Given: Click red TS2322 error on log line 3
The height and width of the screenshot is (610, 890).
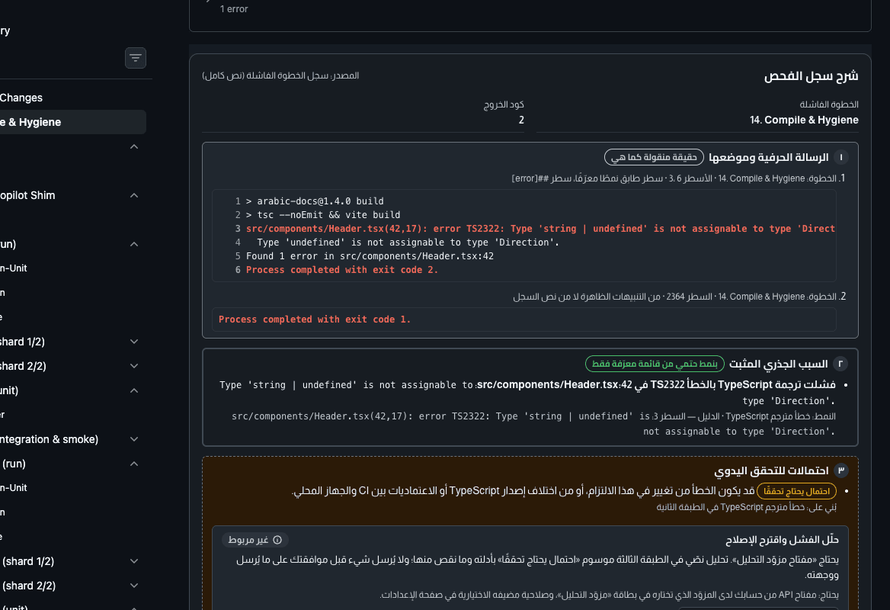Looking at the screenshot, I should [x=540, y=228].
